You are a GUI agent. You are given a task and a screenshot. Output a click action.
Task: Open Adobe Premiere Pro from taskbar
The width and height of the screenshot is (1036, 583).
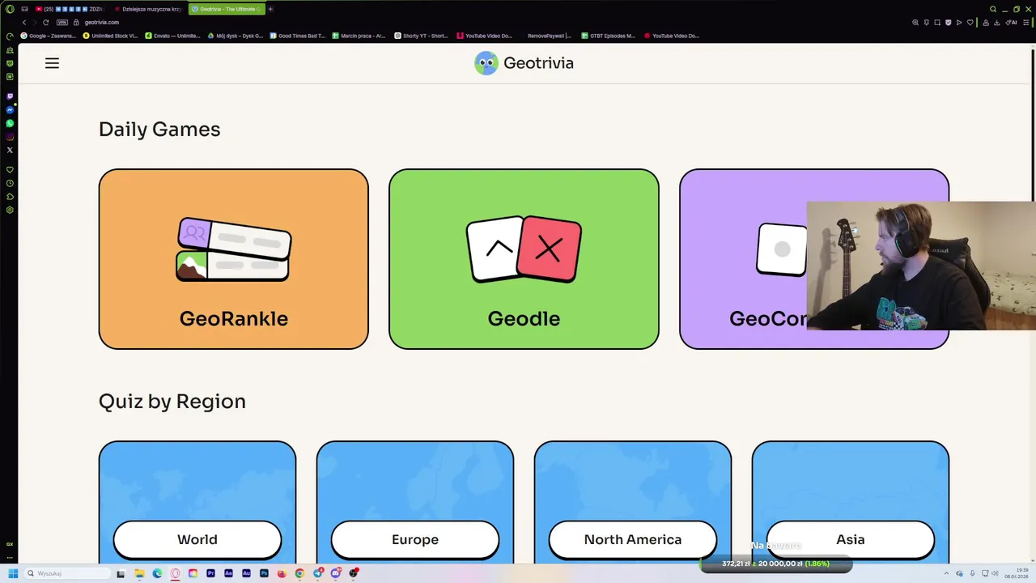tap(210, 573)
